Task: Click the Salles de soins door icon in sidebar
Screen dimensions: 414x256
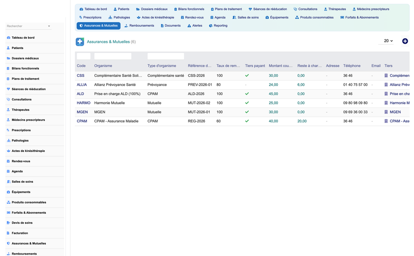Action: tap(8, 182)
